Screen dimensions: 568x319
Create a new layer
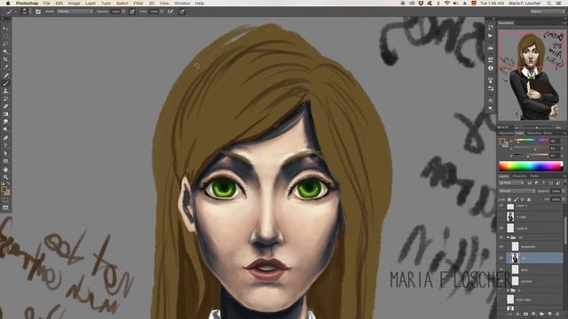pyautogui.click(x=549, y=314)
